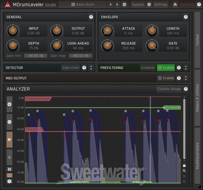Click the Attack knob

coord(107,31)
